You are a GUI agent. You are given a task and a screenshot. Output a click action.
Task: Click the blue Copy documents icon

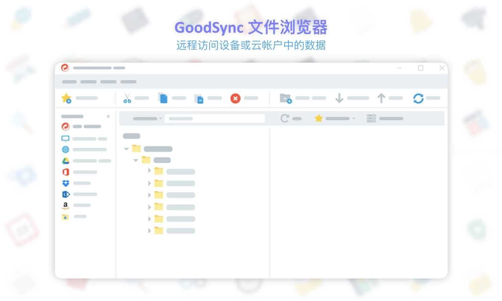pyautogui.click(x=163, y=98)
